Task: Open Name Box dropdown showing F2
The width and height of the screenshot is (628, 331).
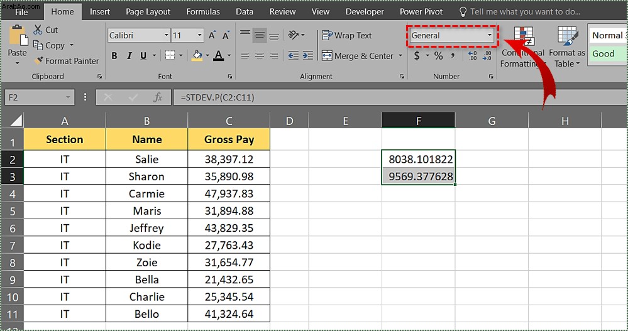Action: [x=68, y=97]
